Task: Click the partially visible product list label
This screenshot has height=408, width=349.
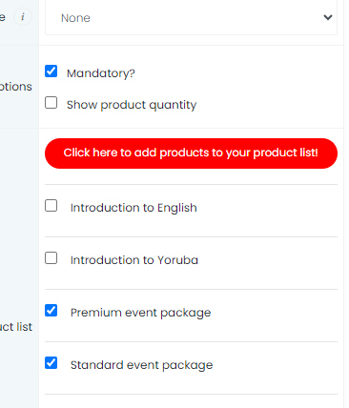Action: coord(16,327)
